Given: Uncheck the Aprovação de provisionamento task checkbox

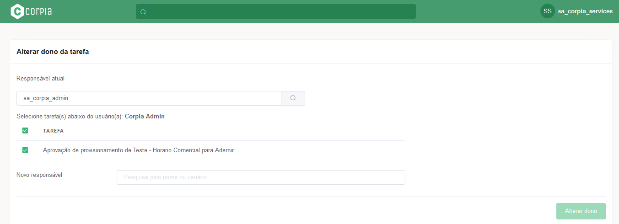Looking at the screenshot, I should [x=25, y=150].
